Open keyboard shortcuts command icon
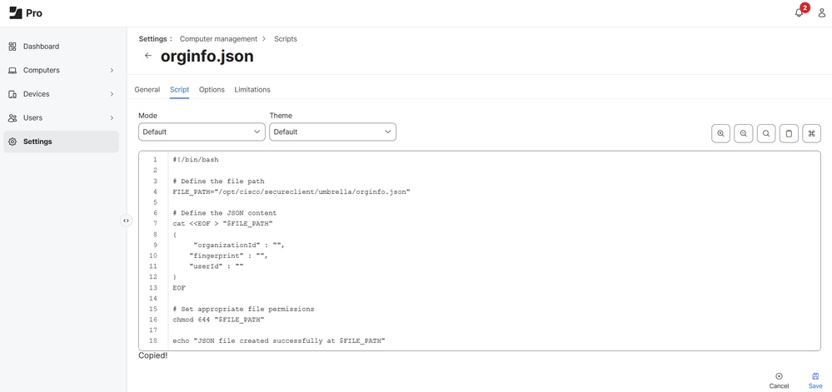The width and height of the screenshot is (832, 392). tap(811, 133)
